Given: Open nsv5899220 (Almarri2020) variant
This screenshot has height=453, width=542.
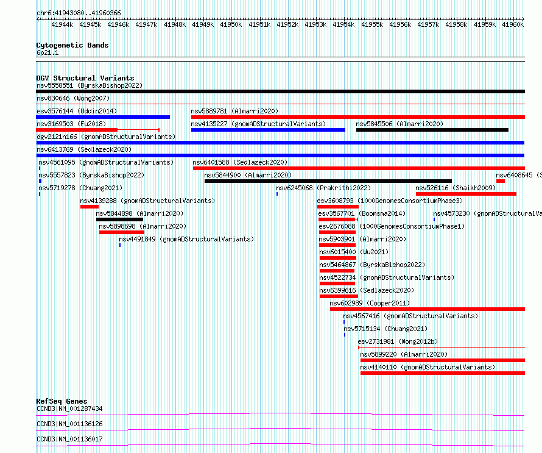Looking at the screenshot, I should (x=404, y=354).
